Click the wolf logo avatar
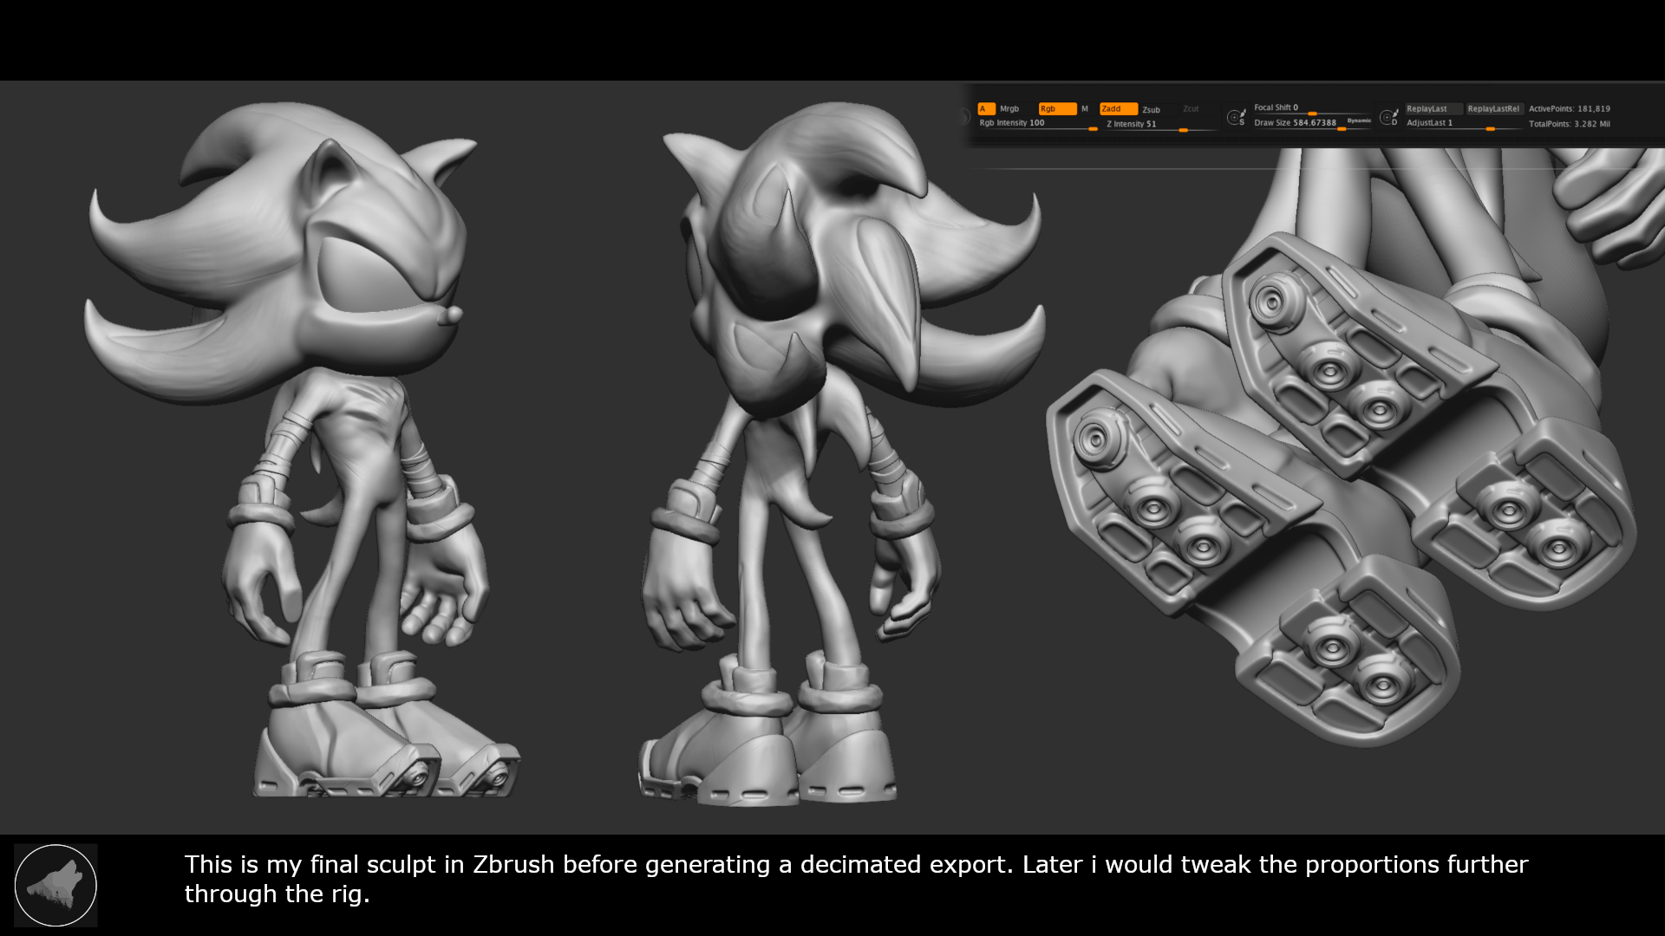Image resolution: width=1665 pixels, height=936 pixels. [55, 885]
